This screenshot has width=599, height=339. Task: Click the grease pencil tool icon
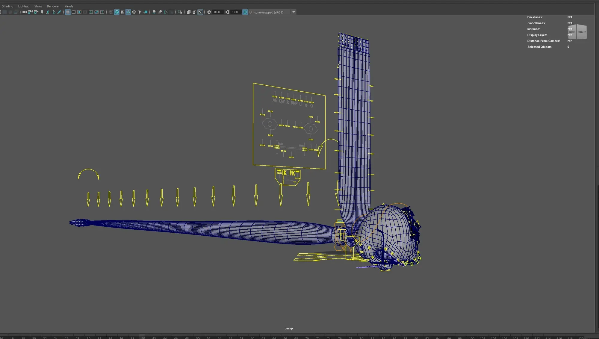59,12
